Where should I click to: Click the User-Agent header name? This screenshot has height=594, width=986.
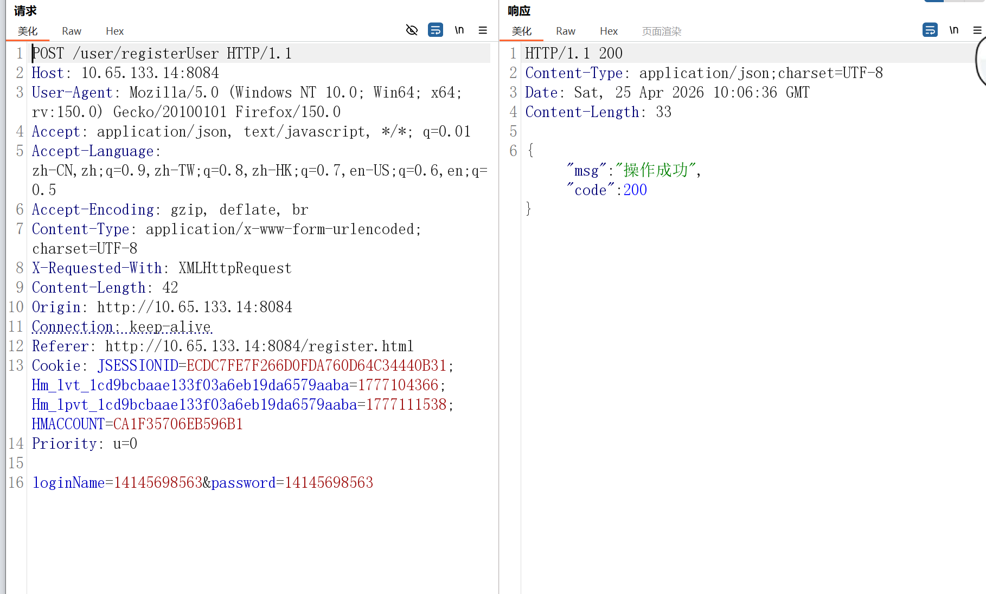pos(72,92)
